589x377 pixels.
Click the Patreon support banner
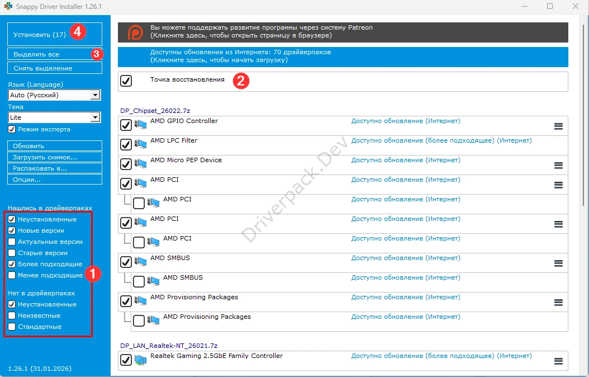pyautogui.click(x=343, y=32)
